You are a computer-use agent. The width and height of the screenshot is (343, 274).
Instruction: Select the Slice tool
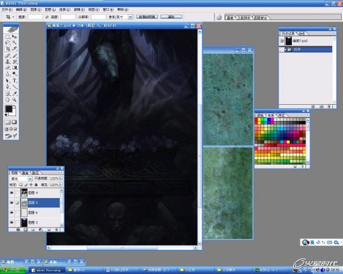(x=14, y=48)
